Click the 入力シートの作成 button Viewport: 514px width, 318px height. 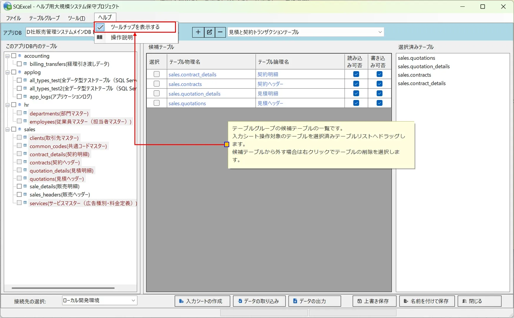coord(202,301)
